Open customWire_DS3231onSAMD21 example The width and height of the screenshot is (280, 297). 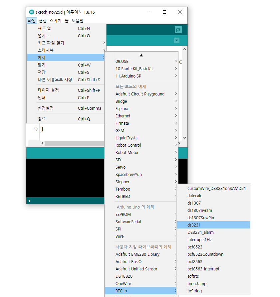click(x=214, y=189)
